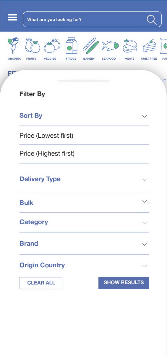Select the Veggies category icon
167x356 pixels.
click(x=50, y=49)
